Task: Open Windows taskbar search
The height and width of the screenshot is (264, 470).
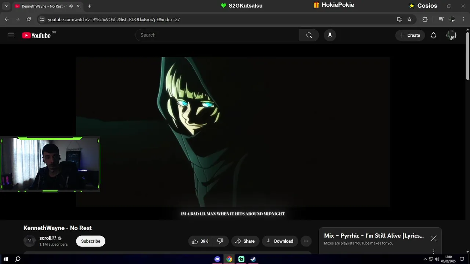Action: [18, 259]
